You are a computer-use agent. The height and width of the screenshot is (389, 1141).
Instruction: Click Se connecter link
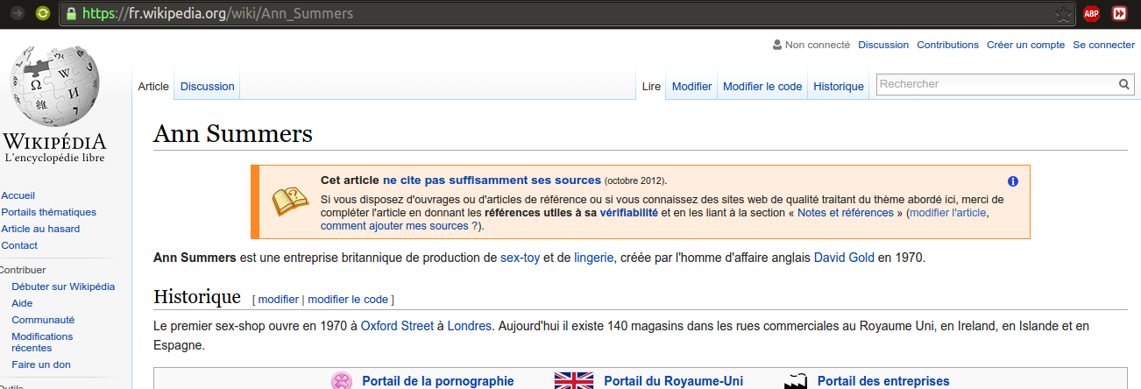(1103, 45)
